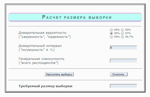Click the Генеральная совокупность label text
Screen dimensions: 150x97
point(41,59)
